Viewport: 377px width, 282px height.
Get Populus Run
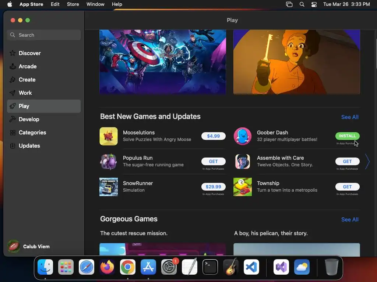coord(213,162)
